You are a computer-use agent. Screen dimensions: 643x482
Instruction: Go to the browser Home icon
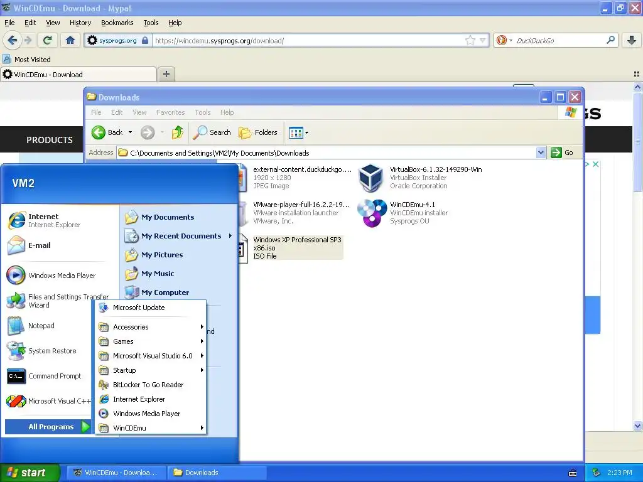click(70, 40)
